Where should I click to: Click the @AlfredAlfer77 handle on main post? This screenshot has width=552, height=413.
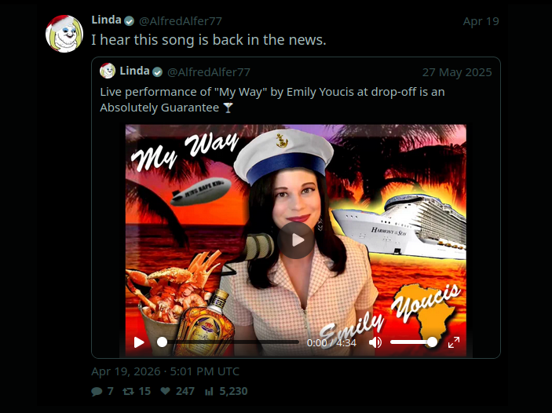coord(184,21)
